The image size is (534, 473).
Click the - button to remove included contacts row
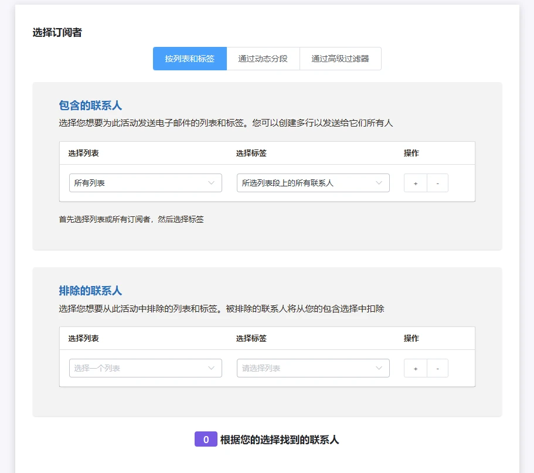[x=438, y=183]
